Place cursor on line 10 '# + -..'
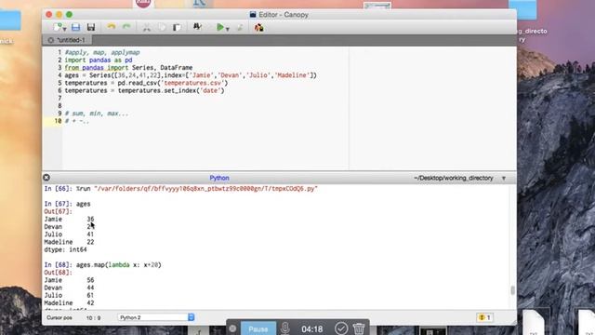This screenshot has height=335, width=595. coord(77,121)
